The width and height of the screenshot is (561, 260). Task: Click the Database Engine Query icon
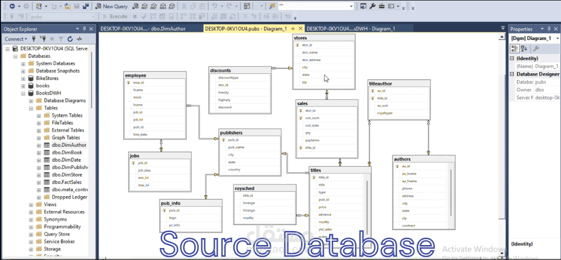[135, 6]
